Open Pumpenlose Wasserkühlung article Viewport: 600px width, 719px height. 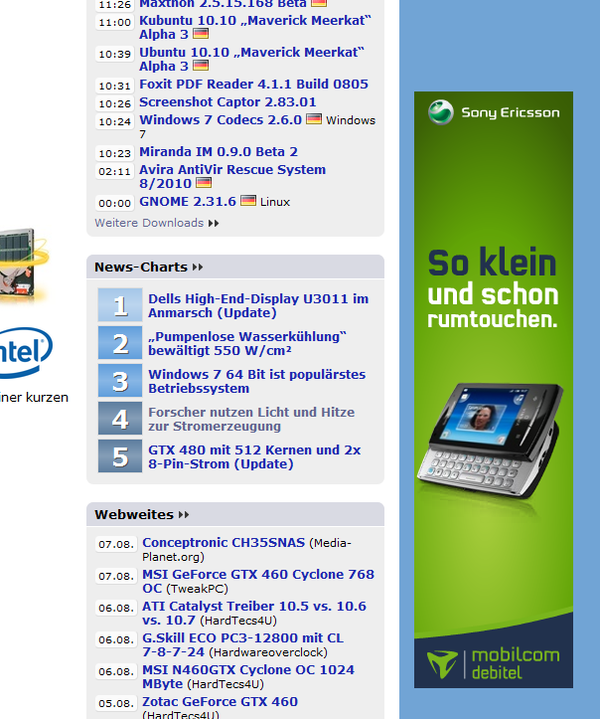[x=247, y=343]
